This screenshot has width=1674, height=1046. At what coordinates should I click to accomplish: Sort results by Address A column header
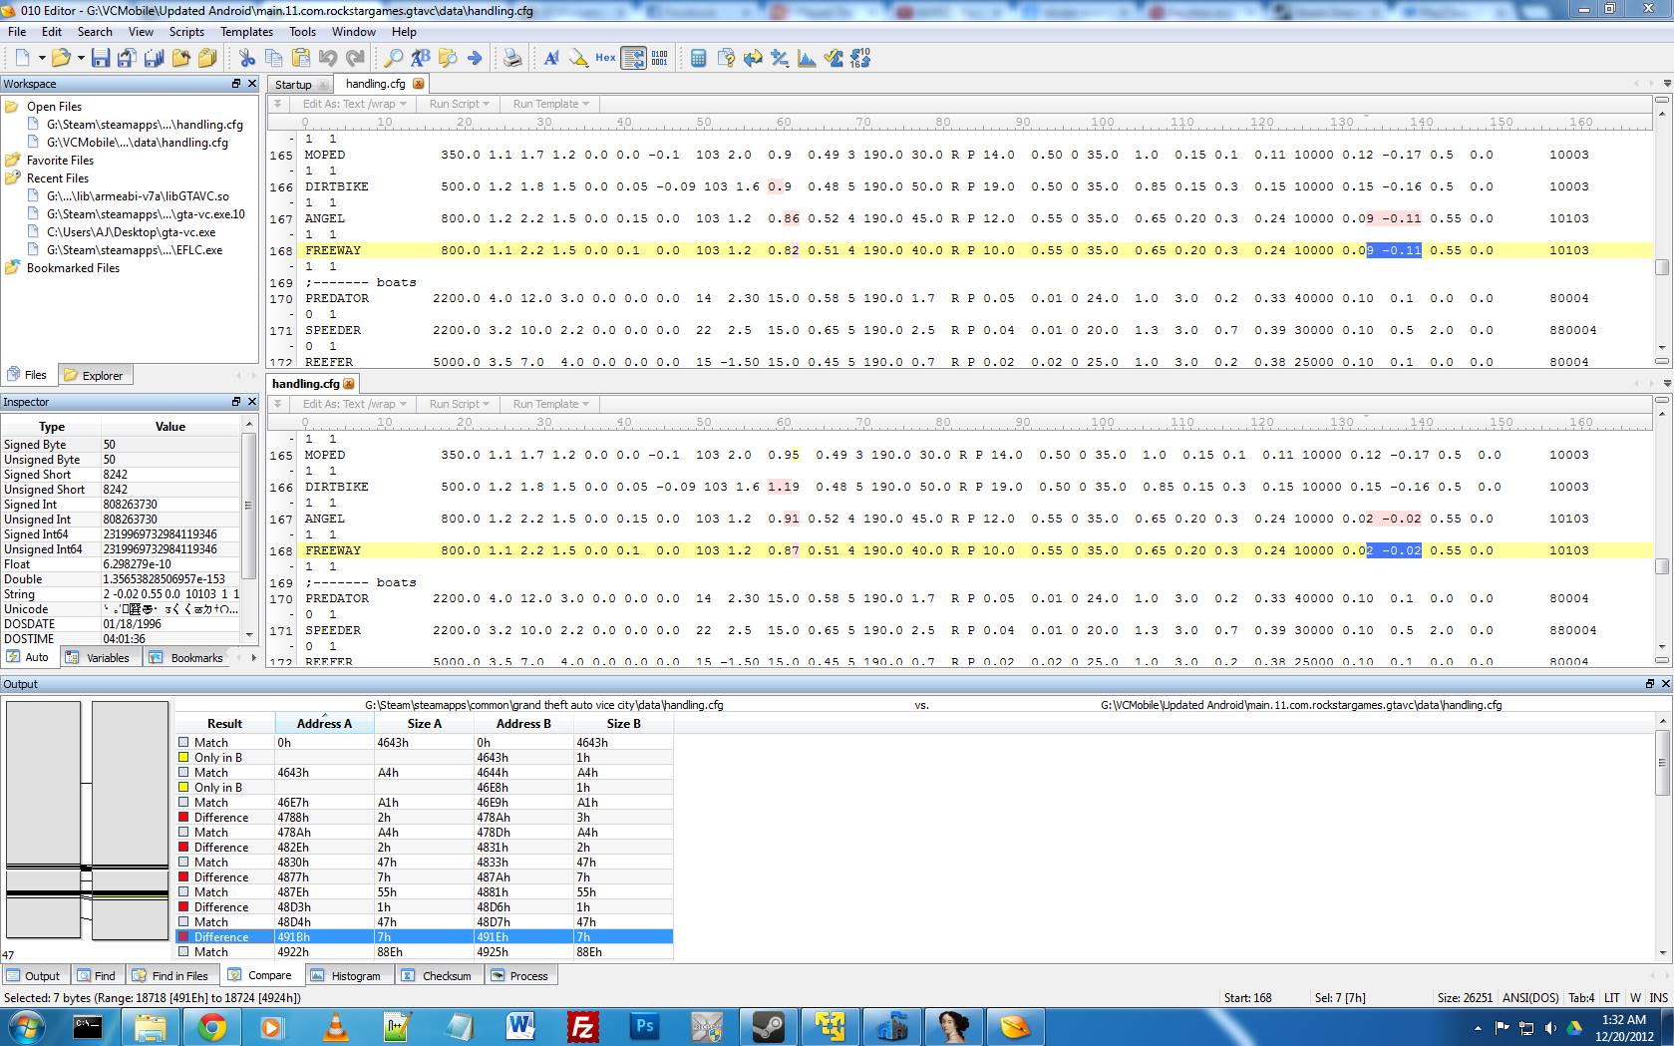(325, 723)
